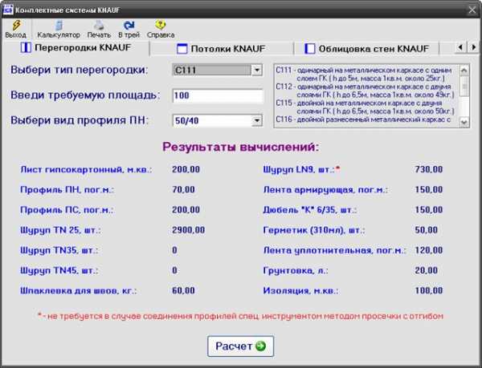
Task: Click the Выбери вид профиля ПН label
Action: (80, 120)
